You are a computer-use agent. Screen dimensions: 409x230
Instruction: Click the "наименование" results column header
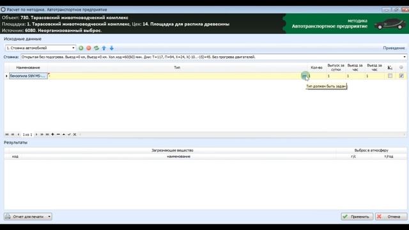coord(179,157)
